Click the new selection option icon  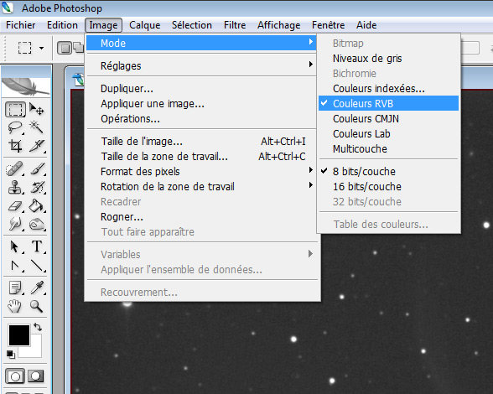(65, 48)
